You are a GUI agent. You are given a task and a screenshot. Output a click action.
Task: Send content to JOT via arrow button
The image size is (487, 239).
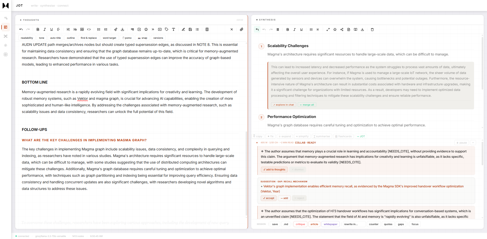361,136
